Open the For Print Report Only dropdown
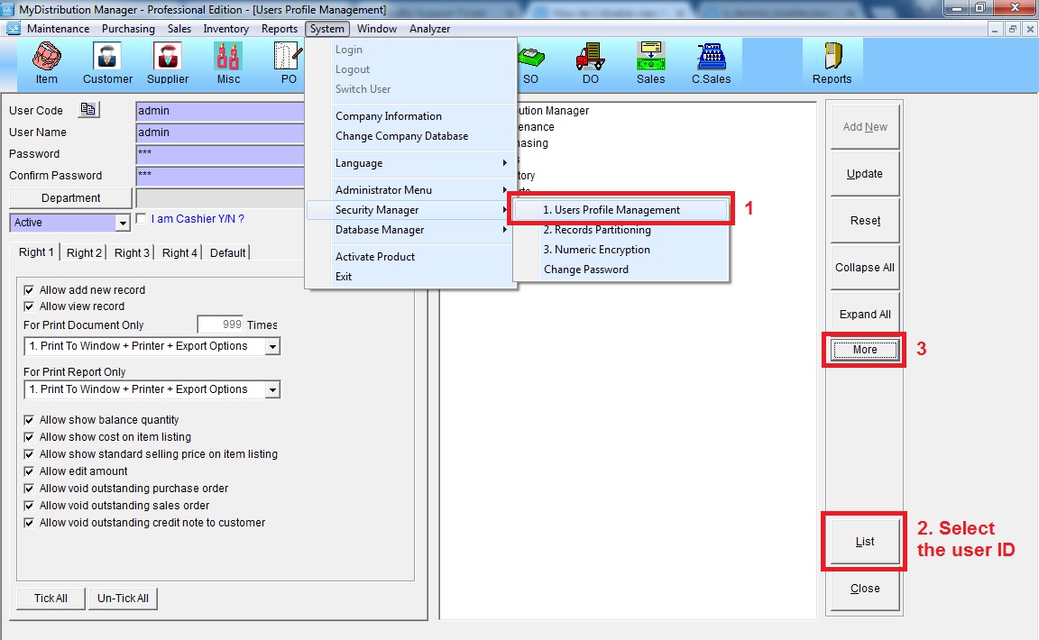The height and width of the screenshot is (640, 1039). coord(272,389)
